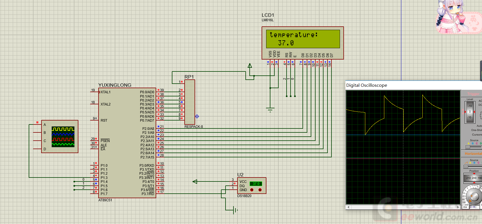Viewport: 482px width, 224px height.
Task: Click the timebase value field showing 0.44
Action: (474, 207)
